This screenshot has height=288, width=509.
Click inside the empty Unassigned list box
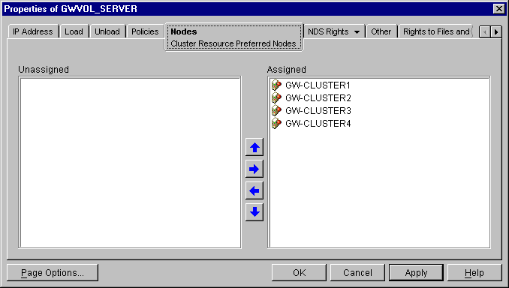130,163
